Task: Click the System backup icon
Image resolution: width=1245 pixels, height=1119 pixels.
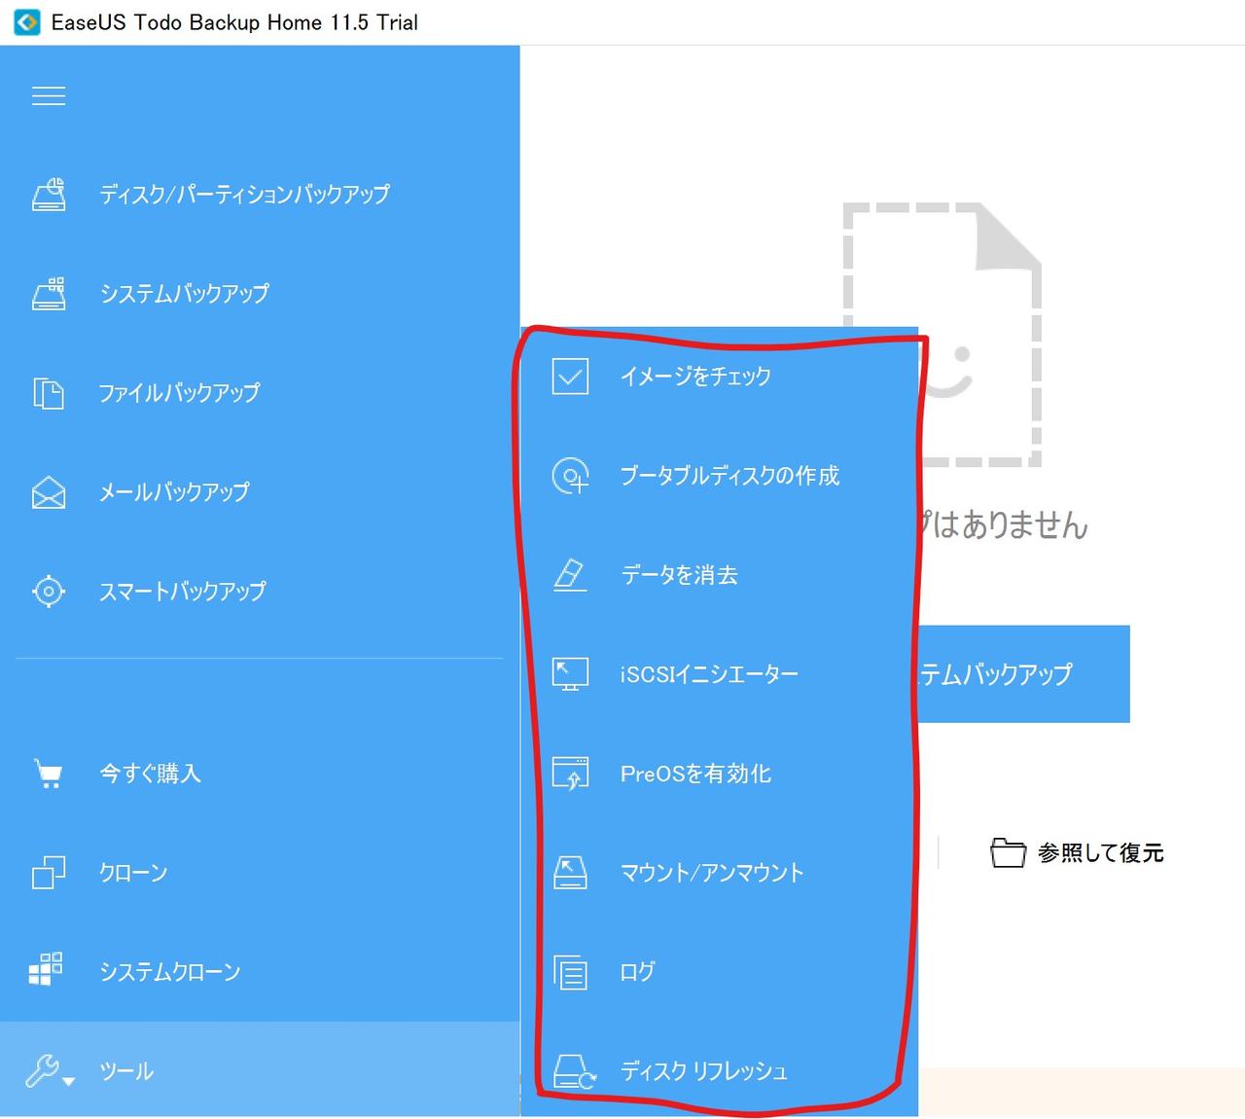Action: click(49, 294)
